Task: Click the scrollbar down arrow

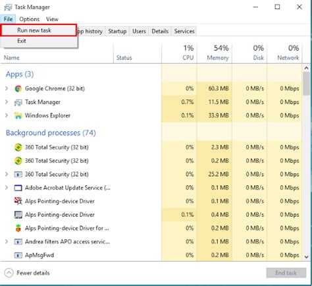Action: click(306, 257)
